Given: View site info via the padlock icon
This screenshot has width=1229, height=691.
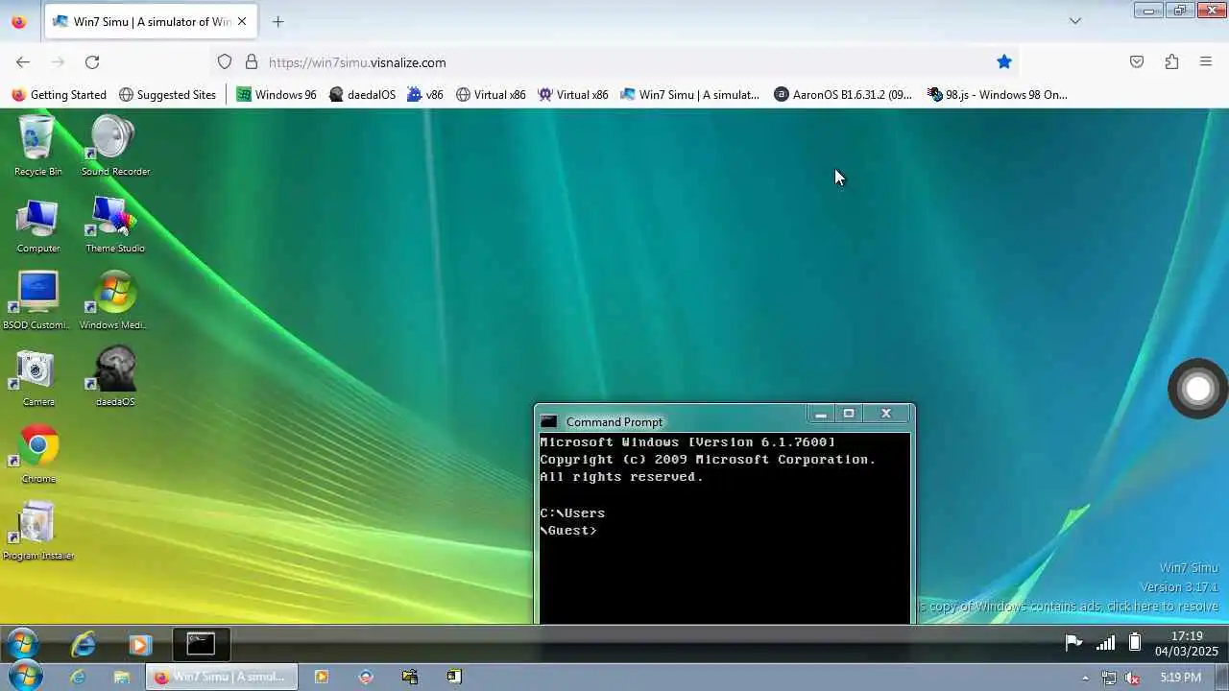Looking at the screenshot, I should click(252, 61).
